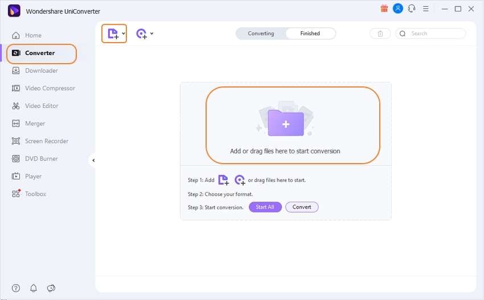
Task: Select Converter in the sidebar
Action: click(41, 53)
